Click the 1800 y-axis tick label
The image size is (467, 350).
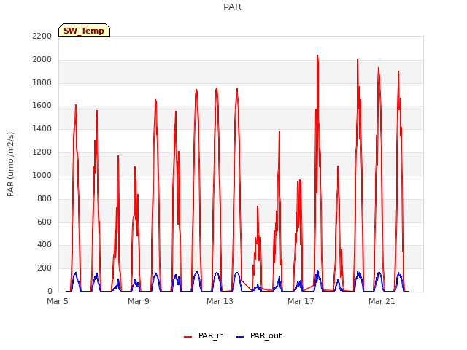point(42,82)
